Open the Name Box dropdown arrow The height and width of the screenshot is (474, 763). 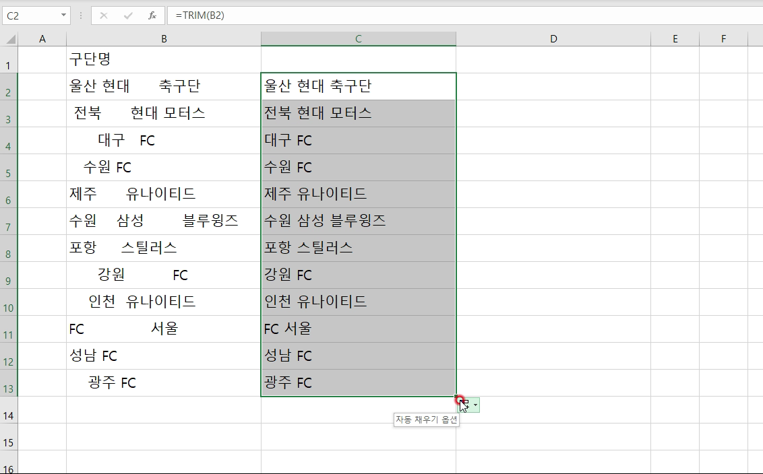[63, 15]
